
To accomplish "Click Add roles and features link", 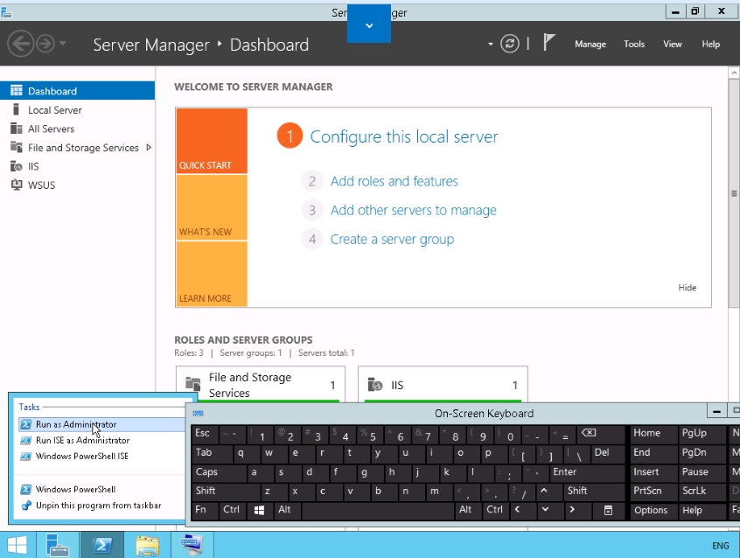I will click(394, 181).
